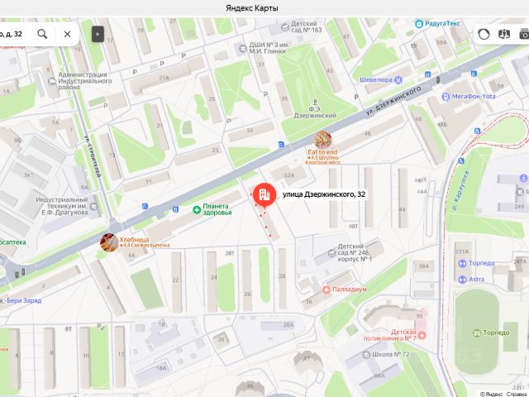The image size is (529, 397).
Task: Open the Астра place marker
Action: 463,280
